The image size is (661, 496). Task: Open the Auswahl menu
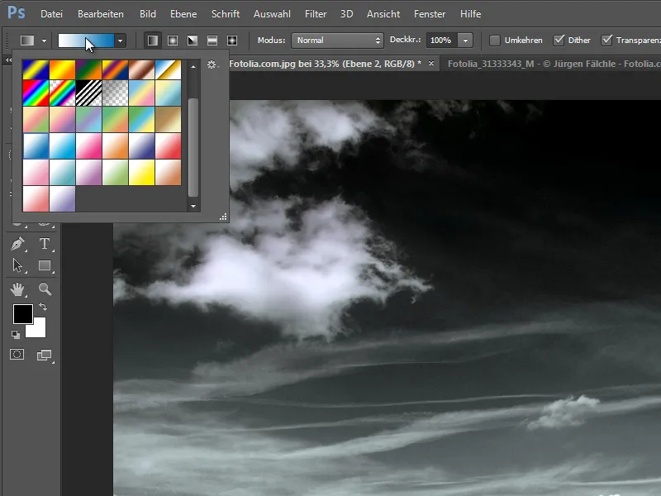[272, 14]
